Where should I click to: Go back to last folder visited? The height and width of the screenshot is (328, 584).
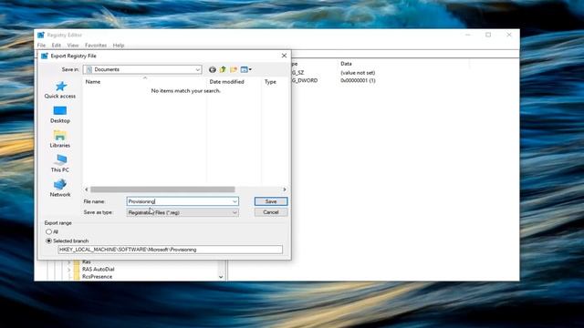213,69
